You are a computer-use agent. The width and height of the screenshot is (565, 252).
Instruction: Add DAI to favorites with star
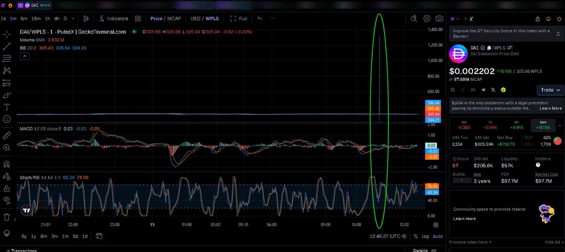tap(559, 19)
